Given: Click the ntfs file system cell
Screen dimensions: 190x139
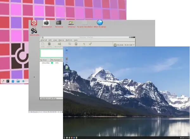Looking at the screenshot, I should 57,63.
